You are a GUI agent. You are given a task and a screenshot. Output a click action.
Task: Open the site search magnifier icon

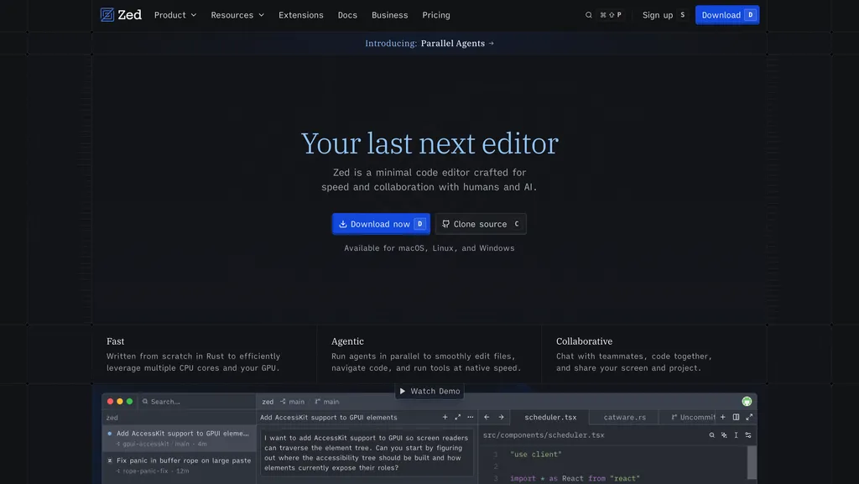point(588,15)
